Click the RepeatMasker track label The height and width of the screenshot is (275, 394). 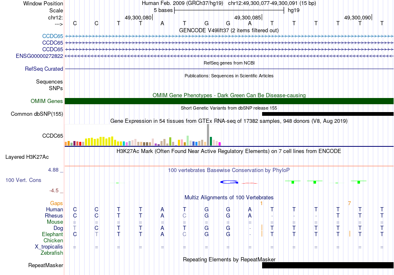coord(46,265)
